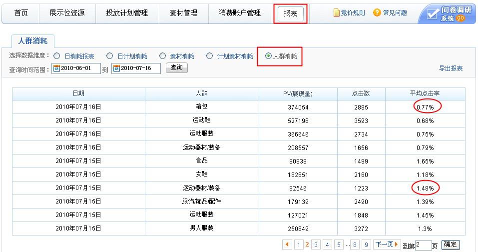Open the 展示位资源 menu tab
Viewport: 478px width, 252px height.
pos(67,13)
